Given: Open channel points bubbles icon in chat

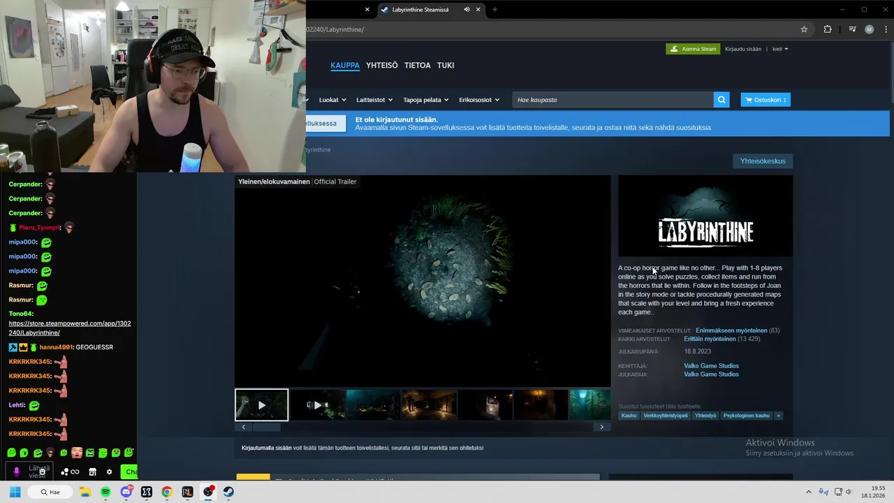Looking at the screenshot, I should (64, 472).
